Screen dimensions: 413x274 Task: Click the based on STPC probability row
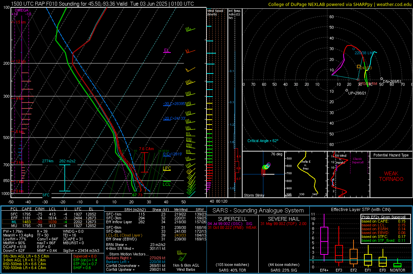coord(384,237)
